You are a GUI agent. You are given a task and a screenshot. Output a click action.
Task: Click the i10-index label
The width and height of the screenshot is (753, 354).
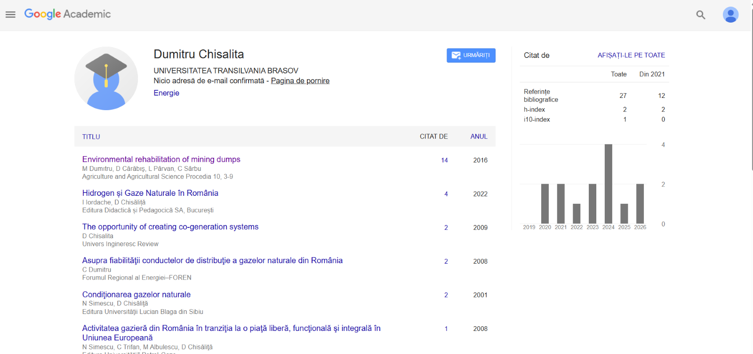pyautogui.click(x=537, y=119)
